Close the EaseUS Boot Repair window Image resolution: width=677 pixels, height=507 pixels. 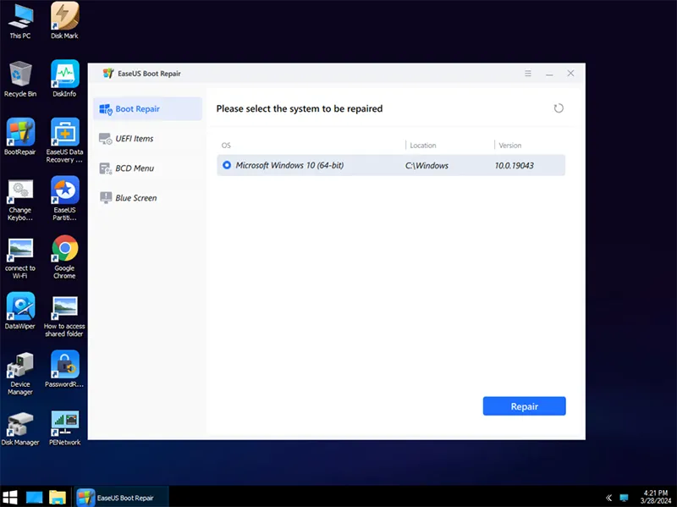(570, 74)
